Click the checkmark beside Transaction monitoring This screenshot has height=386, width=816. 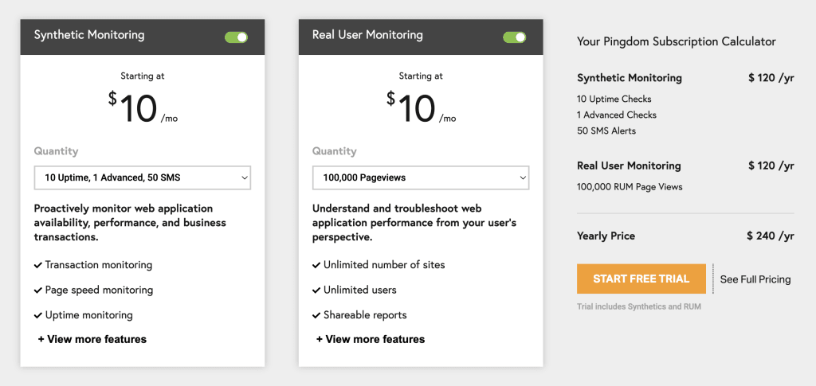click(38, 266)
